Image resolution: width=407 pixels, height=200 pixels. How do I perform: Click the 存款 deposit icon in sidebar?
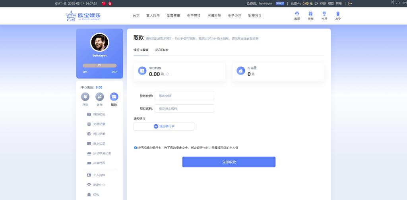pyautogui.click(x=85, y=97)
